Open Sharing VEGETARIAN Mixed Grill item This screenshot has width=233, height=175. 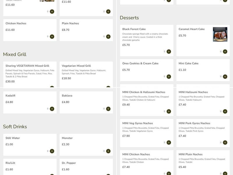(27, 66)
